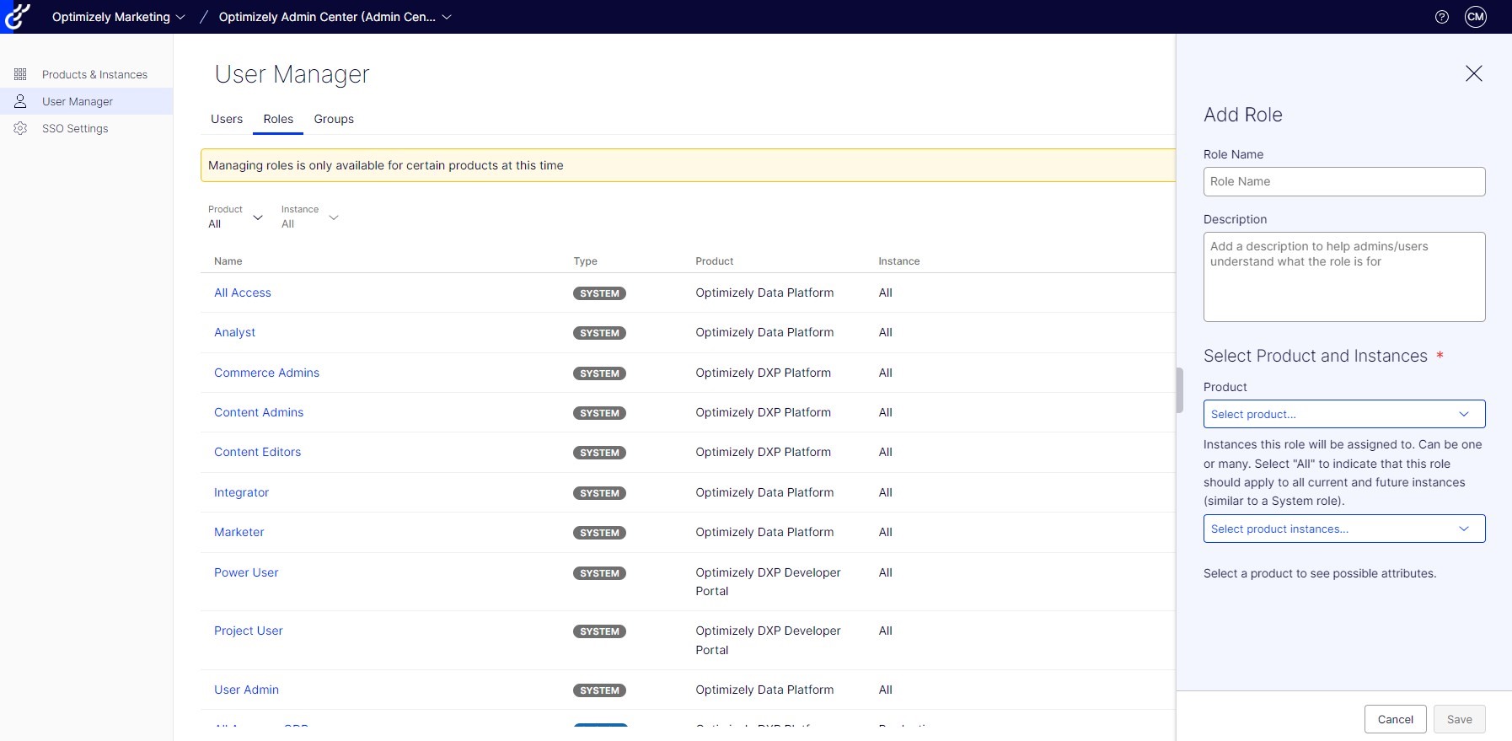The width and height of the screenshot is (1512, 741).
Task: Open the All Access role
Action: pyautogui.click(x=243, y=293)
